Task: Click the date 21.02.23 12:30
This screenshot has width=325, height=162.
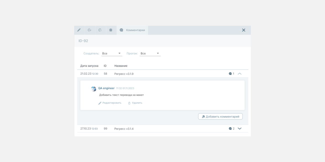Action: (89, 74)
